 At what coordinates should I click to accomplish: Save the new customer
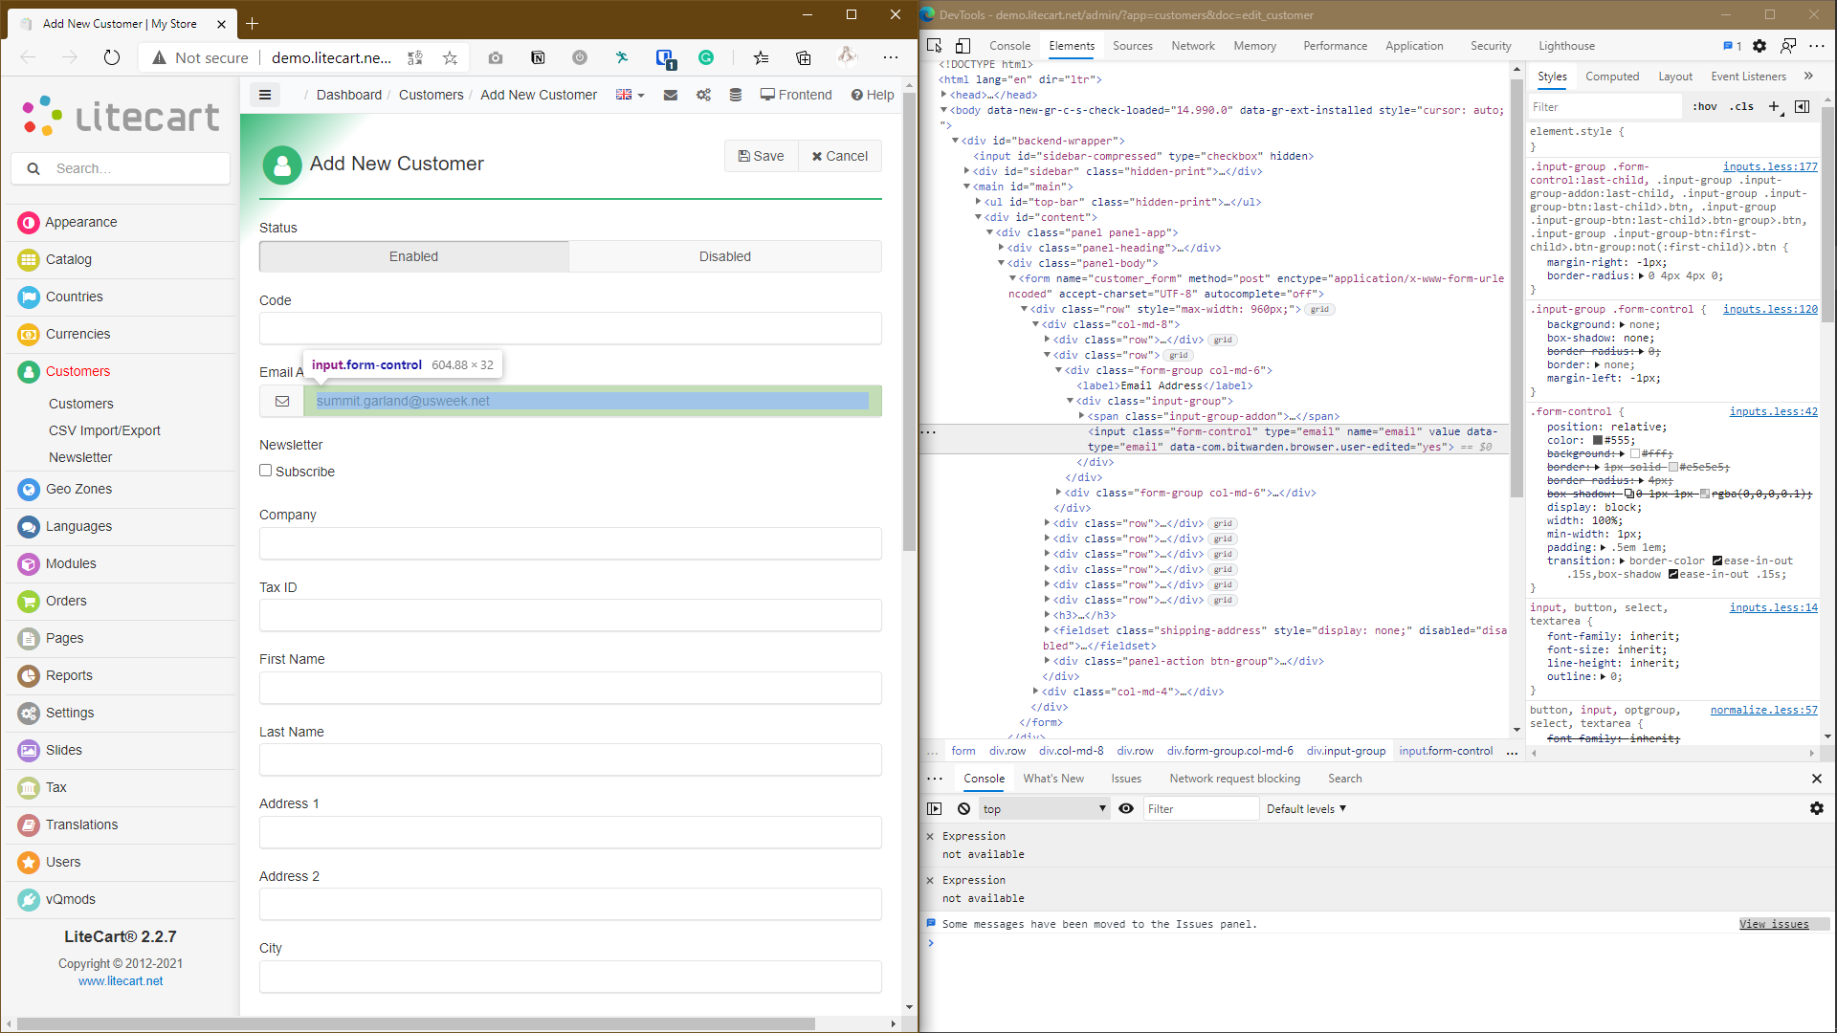click(762, 156)
